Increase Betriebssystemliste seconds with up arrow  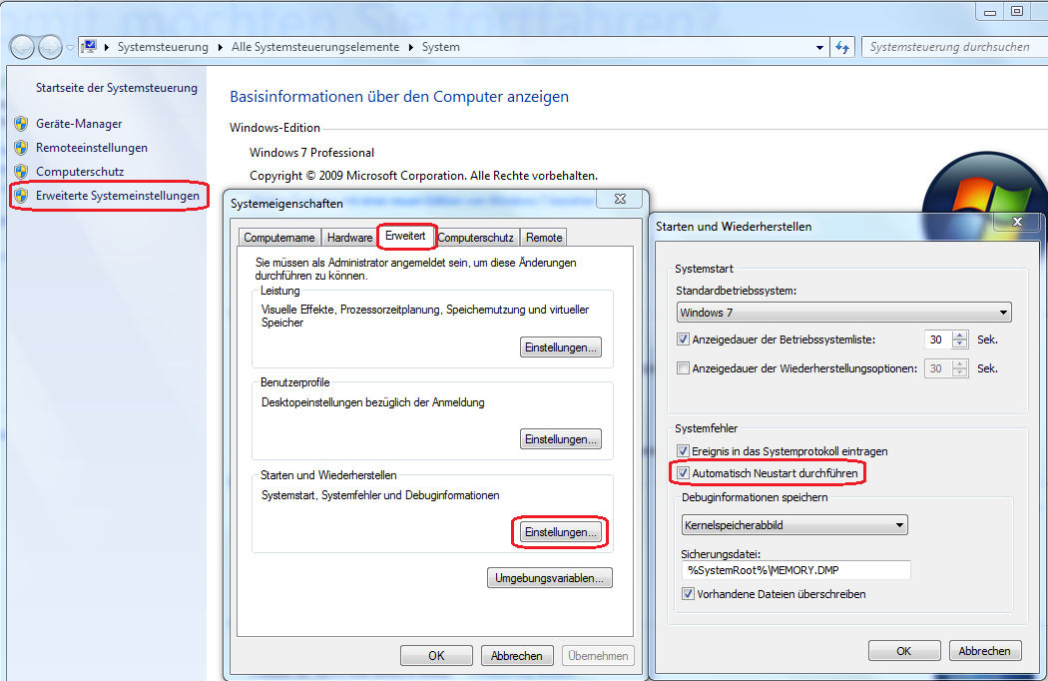(960, 336)
